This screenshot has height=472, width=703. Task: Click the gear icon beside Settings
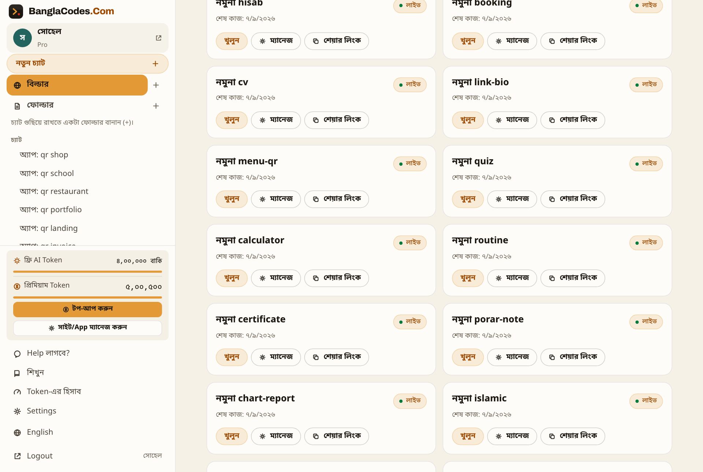(17, 411)
